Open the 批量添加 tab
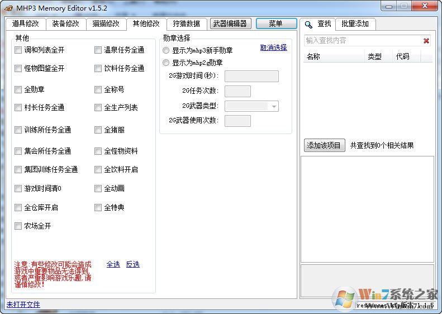The image size is (442, 314). click(355, 24)
